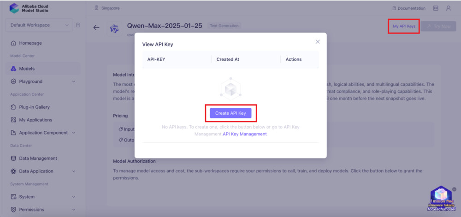Image resolution: width=461 pixels, height=217 pixels.
Task: Click the EN language switch icon
Action: 436,8
